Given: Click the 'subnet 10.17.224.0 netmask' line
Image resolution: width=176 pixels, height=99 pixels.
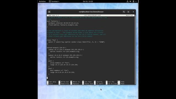Looking at the screenshot, I should click(66, 50).
